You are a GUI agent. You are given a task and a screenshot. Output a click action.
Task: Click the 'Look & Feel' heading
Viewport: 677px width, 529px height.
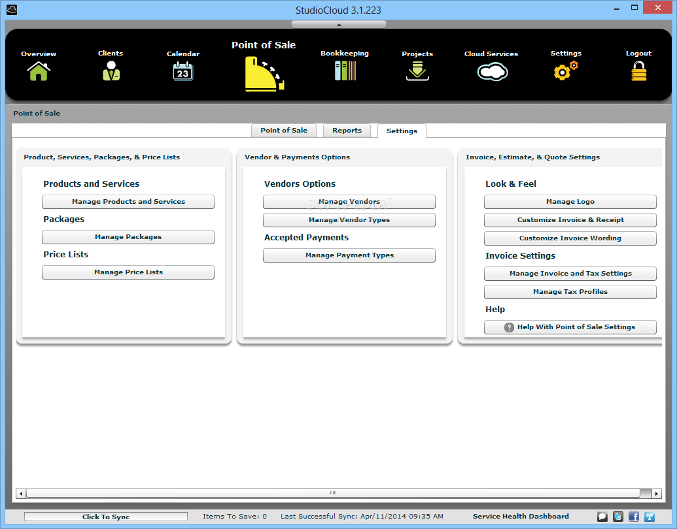(511, 184)
